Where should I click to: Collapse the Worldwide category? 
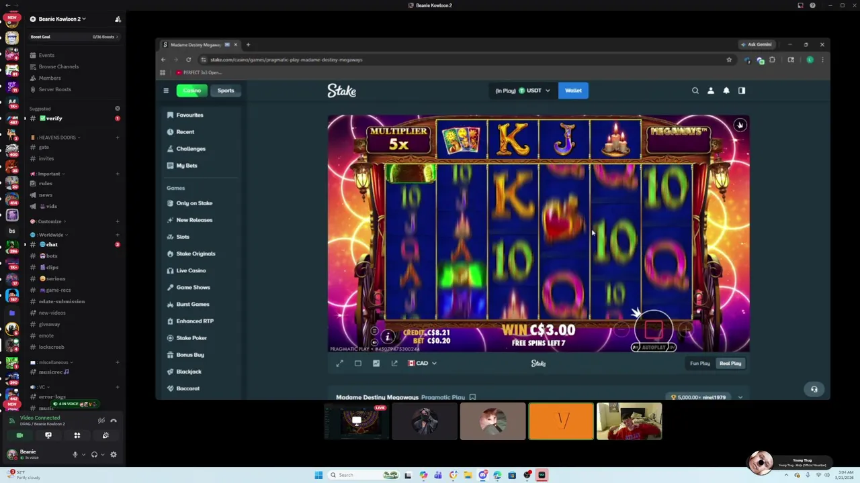point(49,235)
